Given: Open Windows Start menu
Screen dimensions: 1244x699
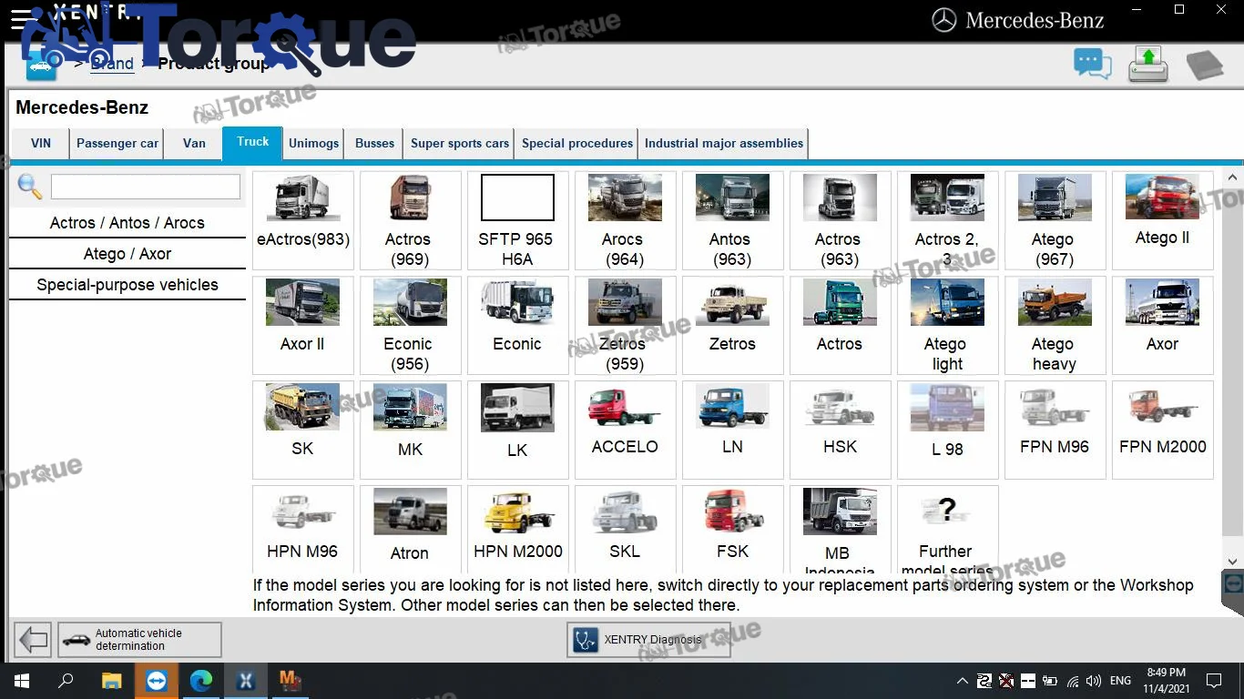Looking at the screenshot, I should (x=21, y=680).
